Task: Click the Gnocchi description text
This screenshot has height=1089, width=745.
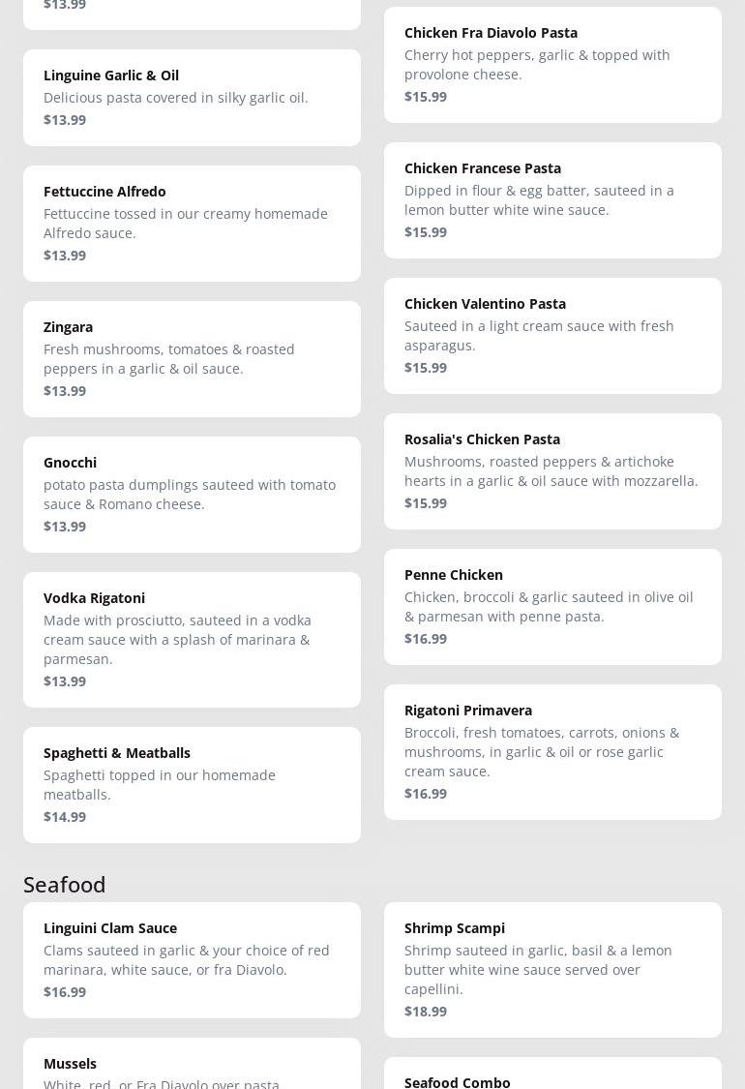Action: point(190,495)
